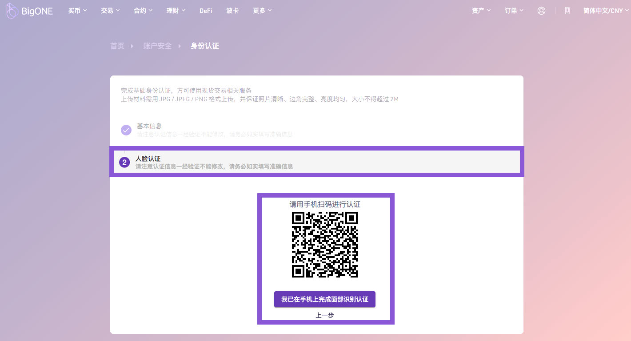Open the user account icon
Image resolution: width=631 pixels, height=341 pixels.
[x=541, y=11]
